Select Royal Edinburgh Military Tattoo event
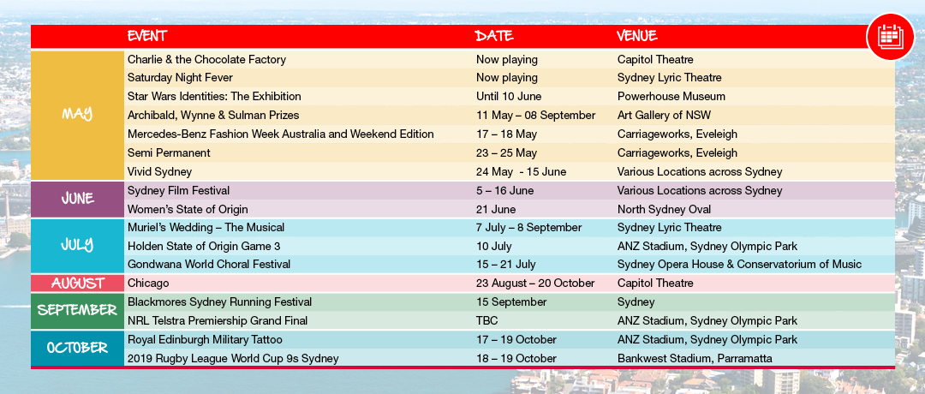925x394 pixels. pyautogui.click(x=205, y=340)
